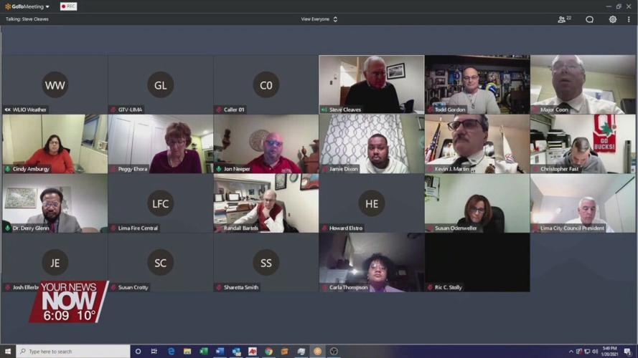This screenshot has height=358, width=638.
Task: Toggle WLIO Weather's speaker mute icon
Action: pos(7,110)
